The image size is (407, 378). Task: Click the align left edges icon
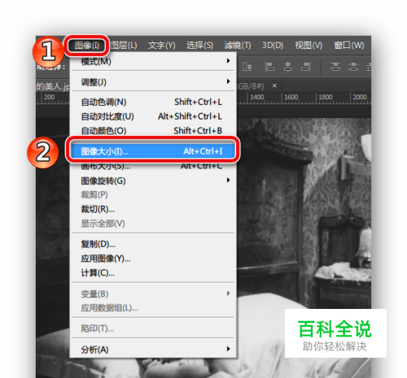pos(269,67)
